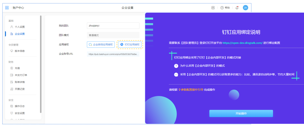Screen dimensions: 304x126
Task: Click the 我的团队 input field
Action: tap(113, 26)
